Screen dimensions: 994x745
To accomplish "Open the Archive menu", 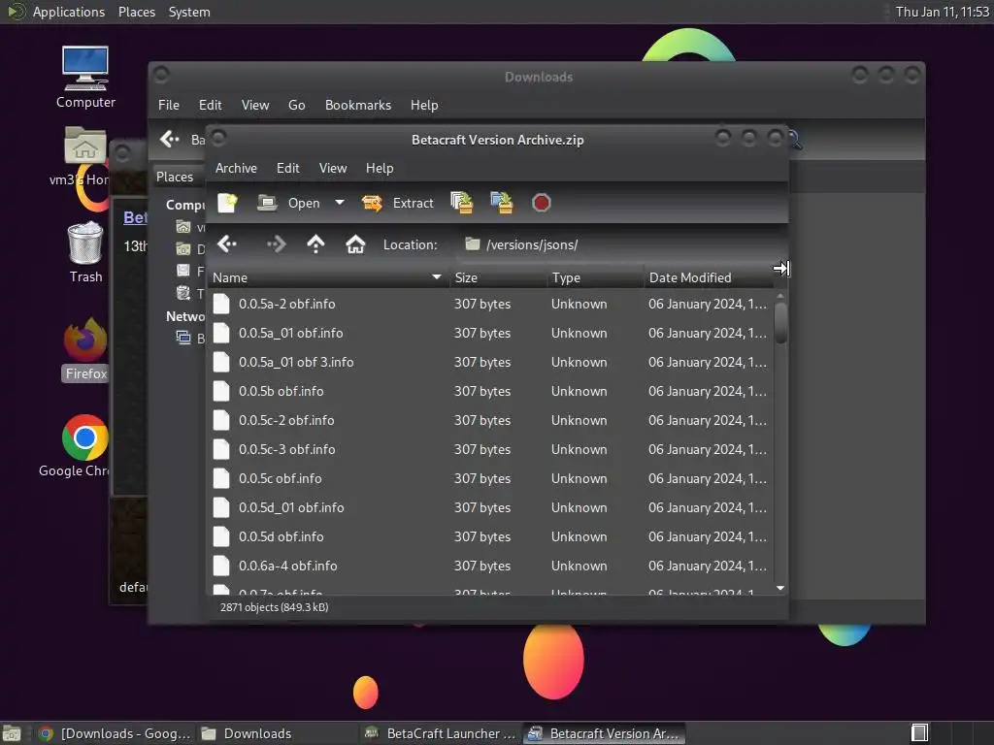I will tap(236, 168).
